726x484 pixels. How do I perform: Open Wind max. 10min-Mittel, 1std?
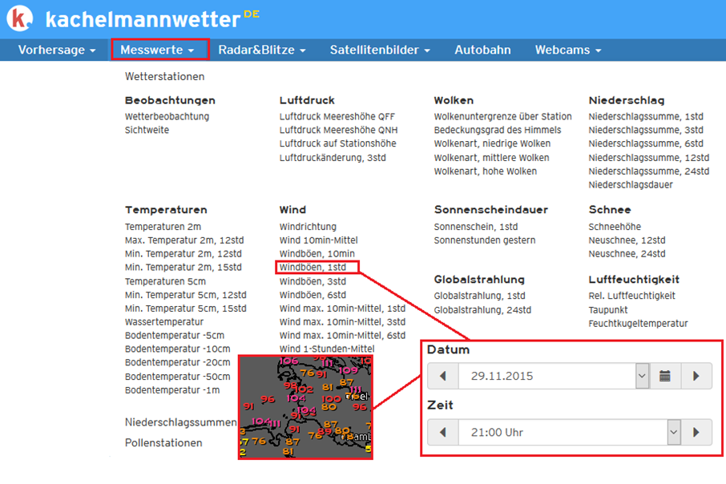coord(342,308)
